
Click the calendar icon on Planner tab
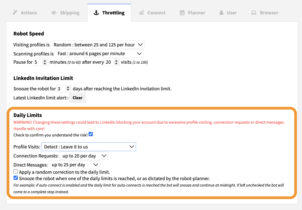pyautogui.click(x=182, y=13)
